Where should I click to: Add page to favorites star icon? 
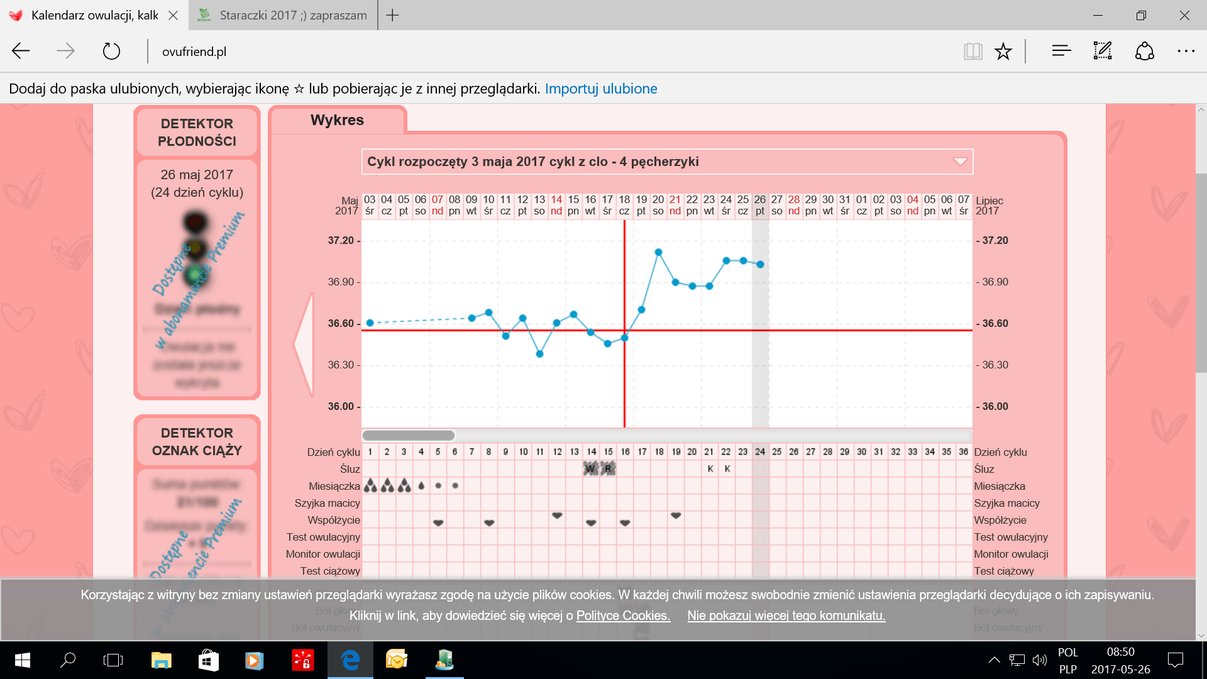[1003, 51]
